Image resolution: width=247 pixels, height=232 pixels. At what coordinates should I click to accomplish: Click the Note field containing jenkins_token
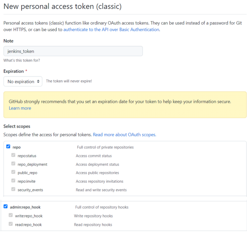pyautogui.click(x=73, y=51)
